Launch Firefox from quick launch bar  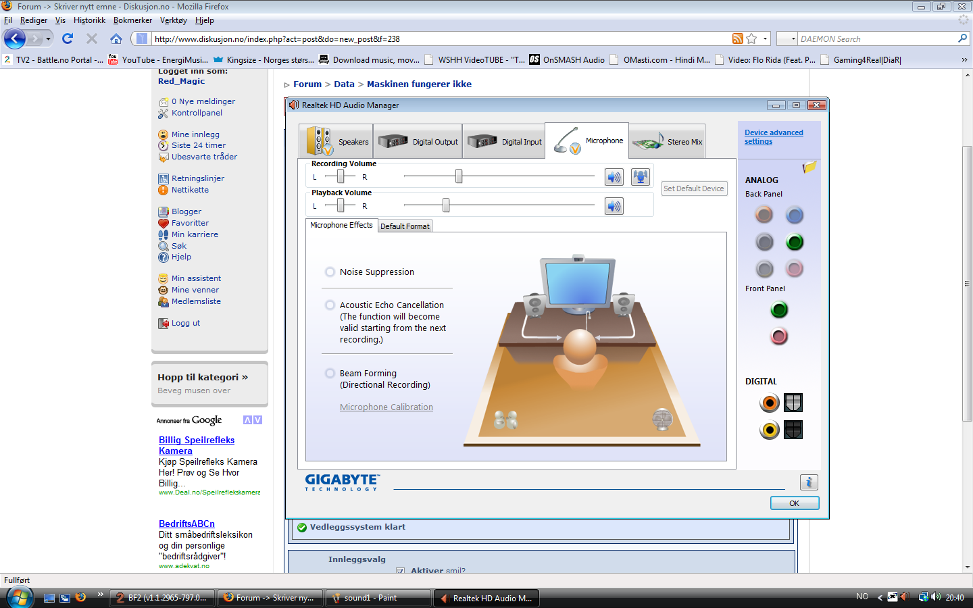(x=80, y=597)
